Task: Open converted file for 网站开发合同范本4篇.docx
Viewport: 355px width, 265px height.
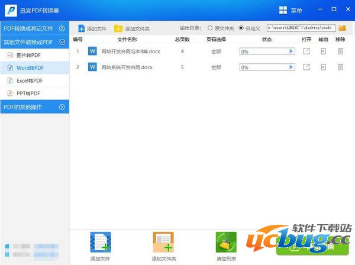Action: (x=306, y=51)
